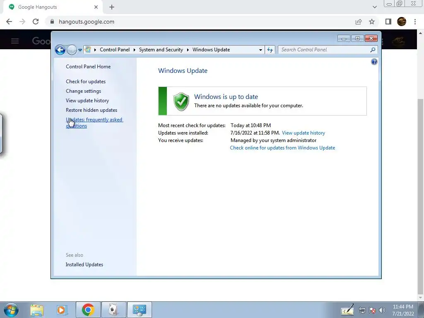This screenshot has width=424, height=318.
Task: Expand arrow before Control Panel breadcrumb
Action: click(95, 50)
